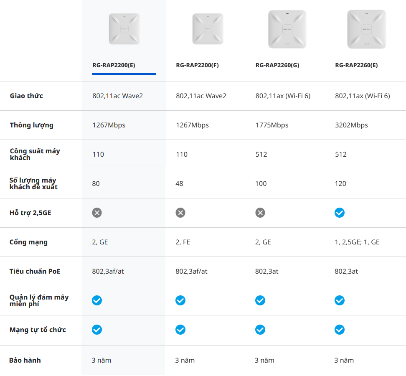This screenshot has height=376, width=406.
Task: Click free cloud management checkmark for RG-RAP2260(G)
Action: (260, 300)
